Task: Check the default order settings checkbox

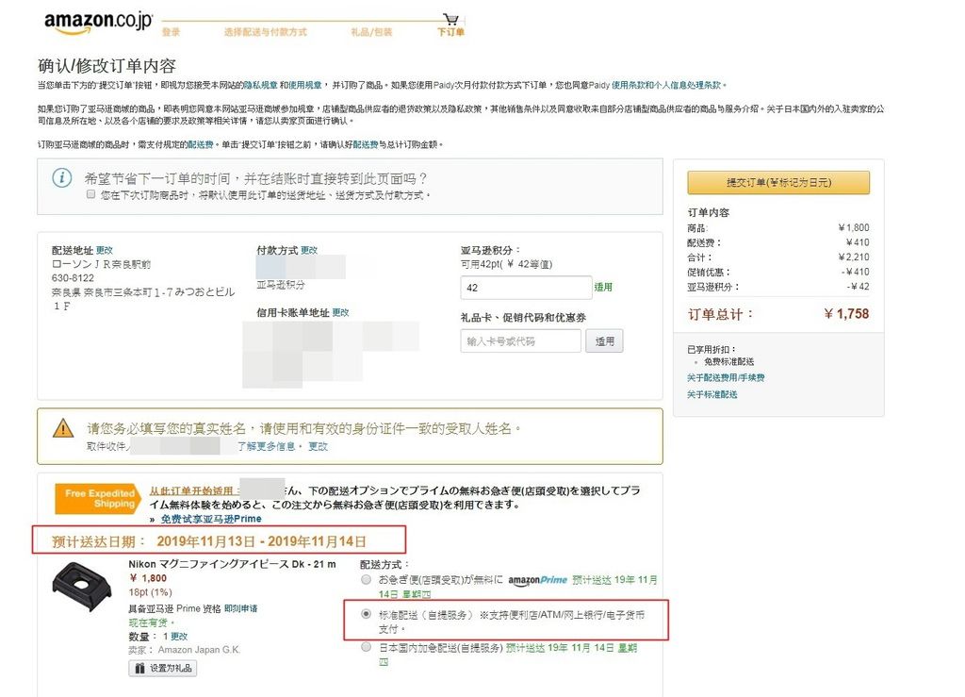Action: tap(91, 194)
